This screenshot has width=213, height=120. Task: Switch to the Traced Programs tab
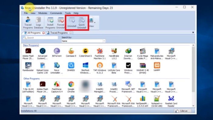[59, 33]
